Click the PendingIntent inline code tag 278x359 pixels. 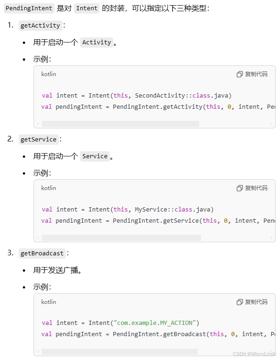click(29, 8)
